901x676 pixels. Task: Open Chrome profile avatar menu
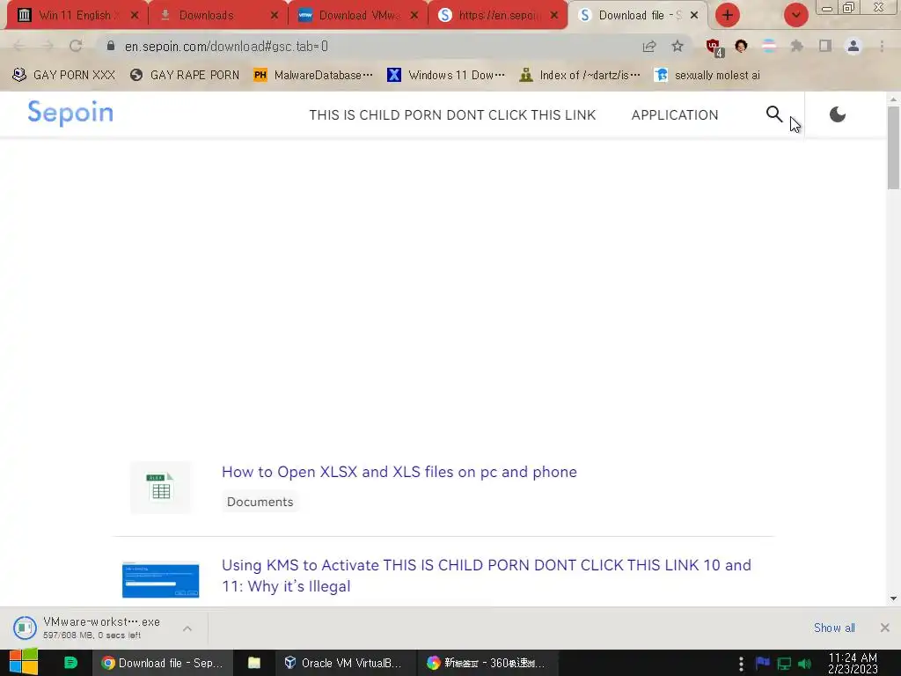(x=853, y=46)
